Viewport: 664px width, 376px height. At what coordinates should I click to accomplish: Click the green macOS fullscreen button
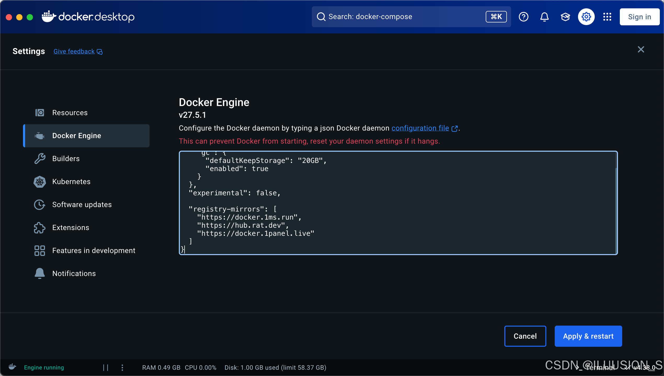coord(30,17)
